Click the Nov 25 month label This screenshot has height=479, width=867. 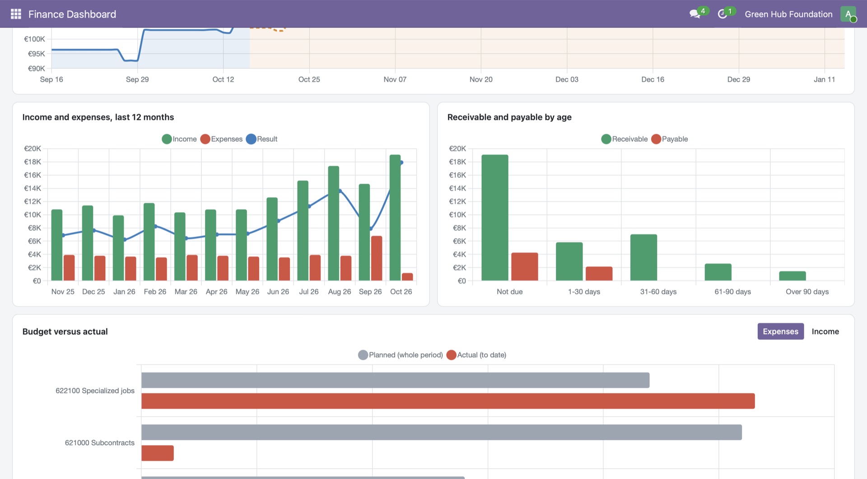63,292
